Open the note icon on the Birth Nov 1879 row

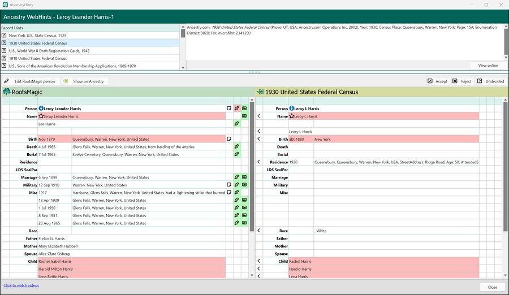(229, 139)
